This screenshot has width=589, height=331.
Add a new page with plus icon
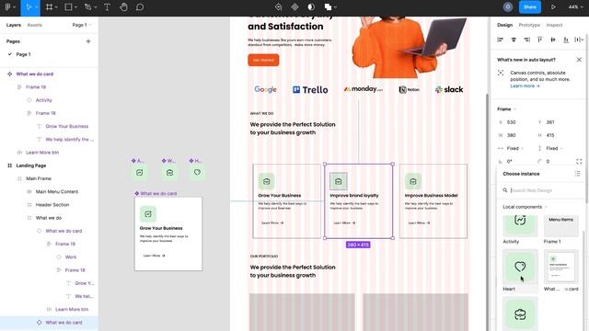click(88, 41)
